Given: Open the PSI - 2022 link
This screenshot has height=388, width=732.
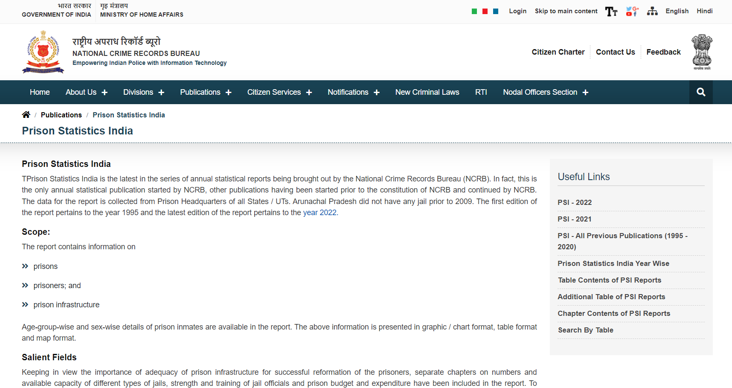Looking at the screenshot, I should tap(574, 202).
